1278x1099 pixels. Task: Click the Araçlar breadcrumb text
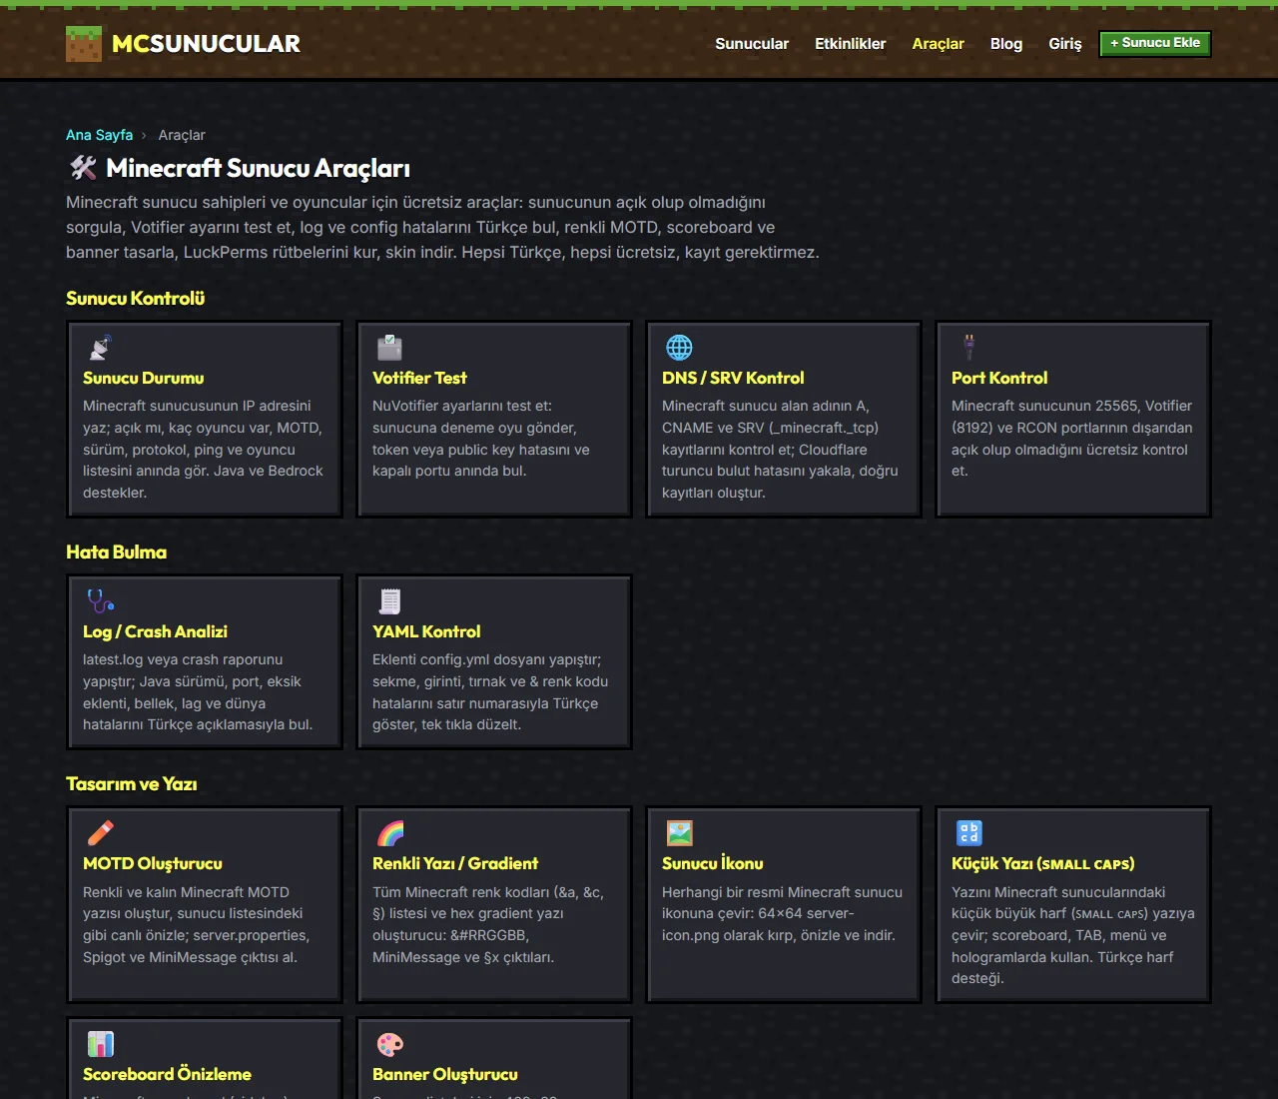tap(182, 135)
